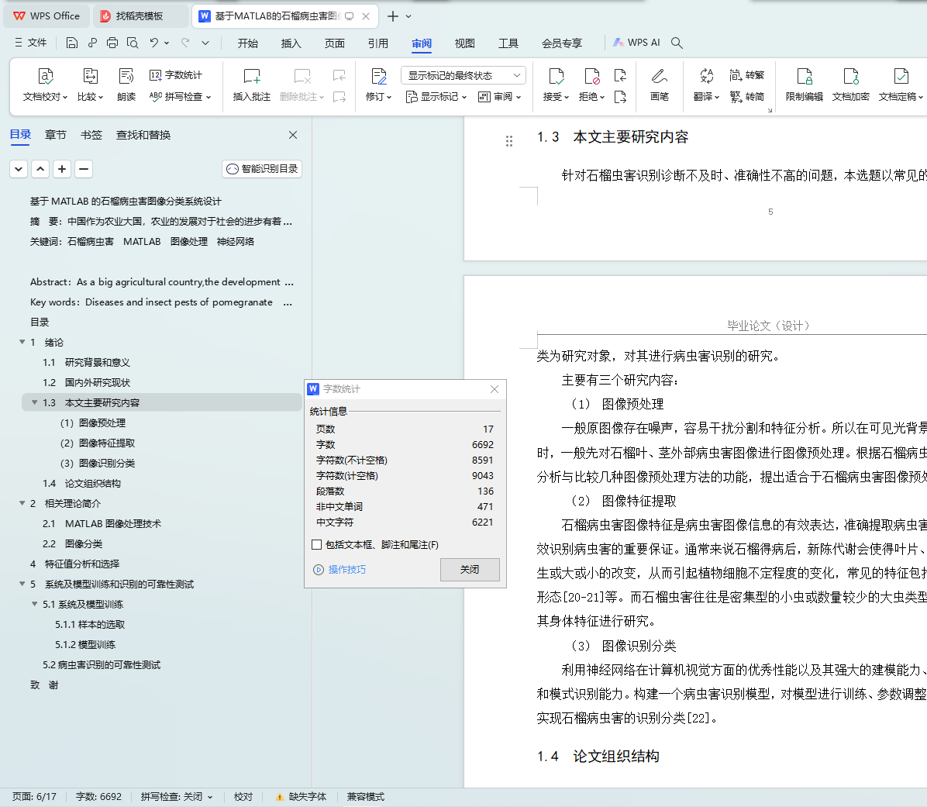
Task: Close the 字数统计 dialog with 关闭
Action: tap(470, 569)
